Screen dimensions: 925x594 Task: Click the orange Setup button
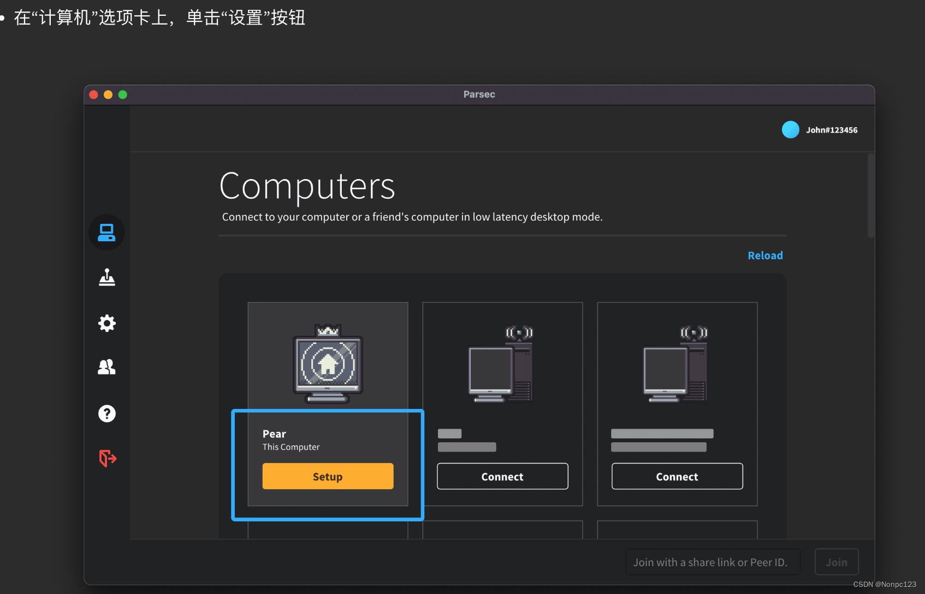pos(328,476)
